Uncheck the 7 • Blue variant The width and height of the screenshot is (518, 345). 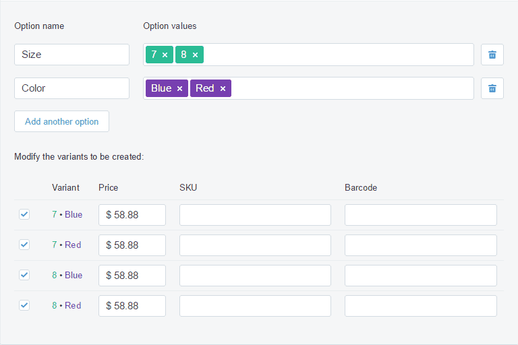tap(24, 214)
